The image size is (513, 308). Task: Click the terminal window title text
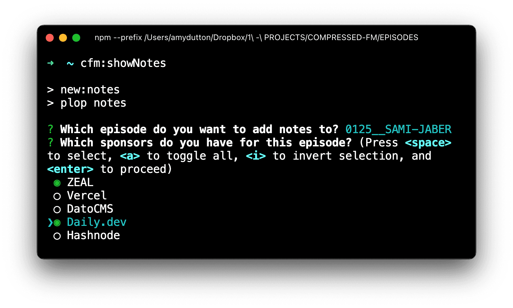click(x=256, y=37)
